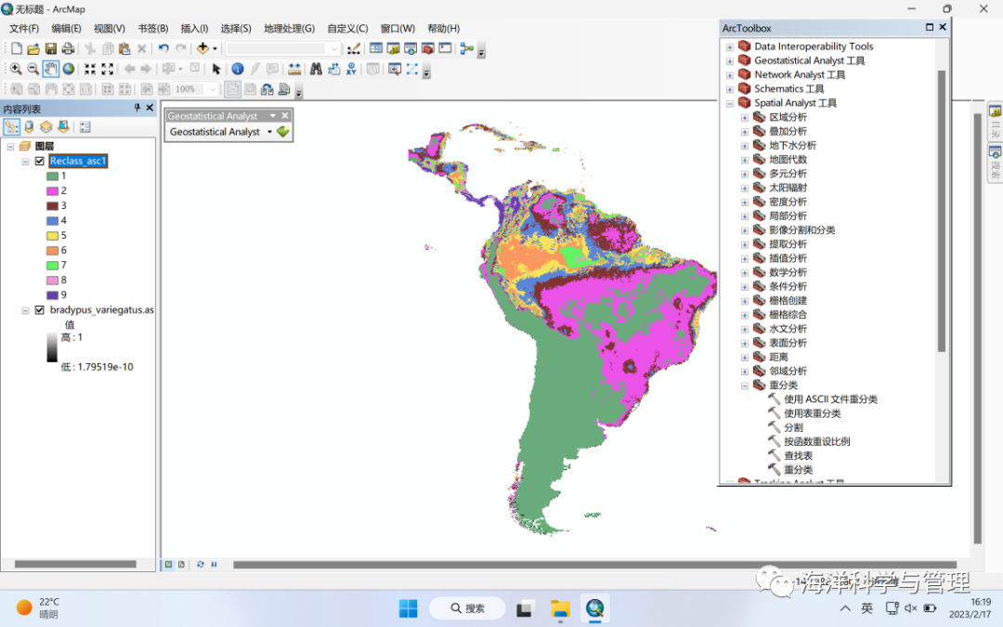Viewport: 1003px width, 627px height.
Task: Click the Full Extent globe icon
Action: 69,69
